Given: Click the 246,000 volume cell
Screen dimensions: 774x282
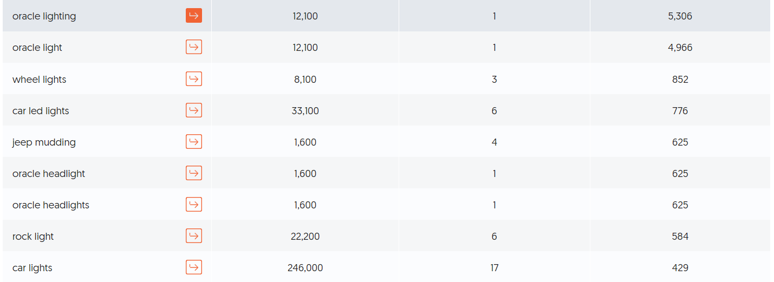Looking at the screenshot, I should click(305, 268).
